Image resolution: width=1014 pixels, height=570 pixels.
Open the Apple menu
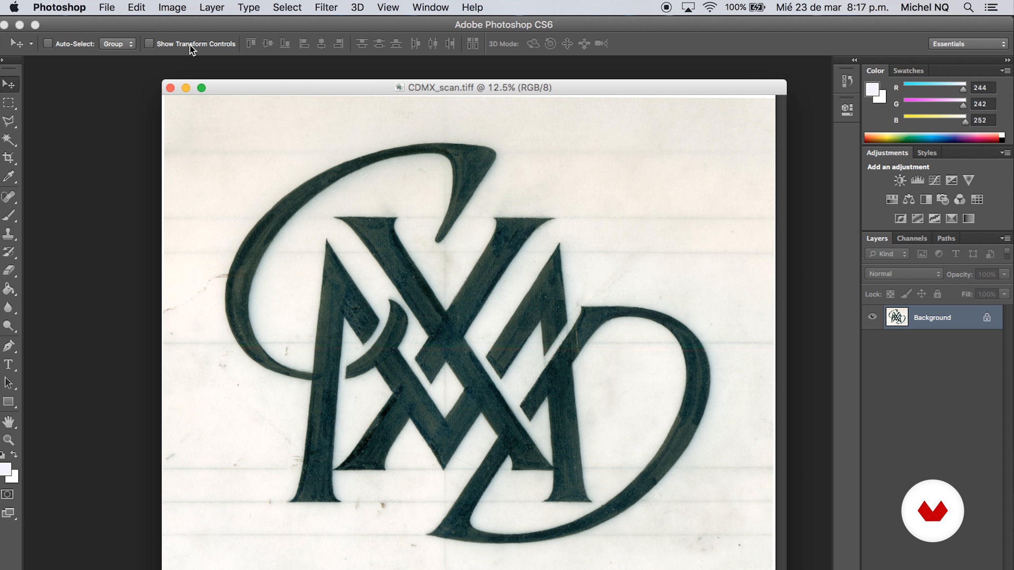coord(14,7)
